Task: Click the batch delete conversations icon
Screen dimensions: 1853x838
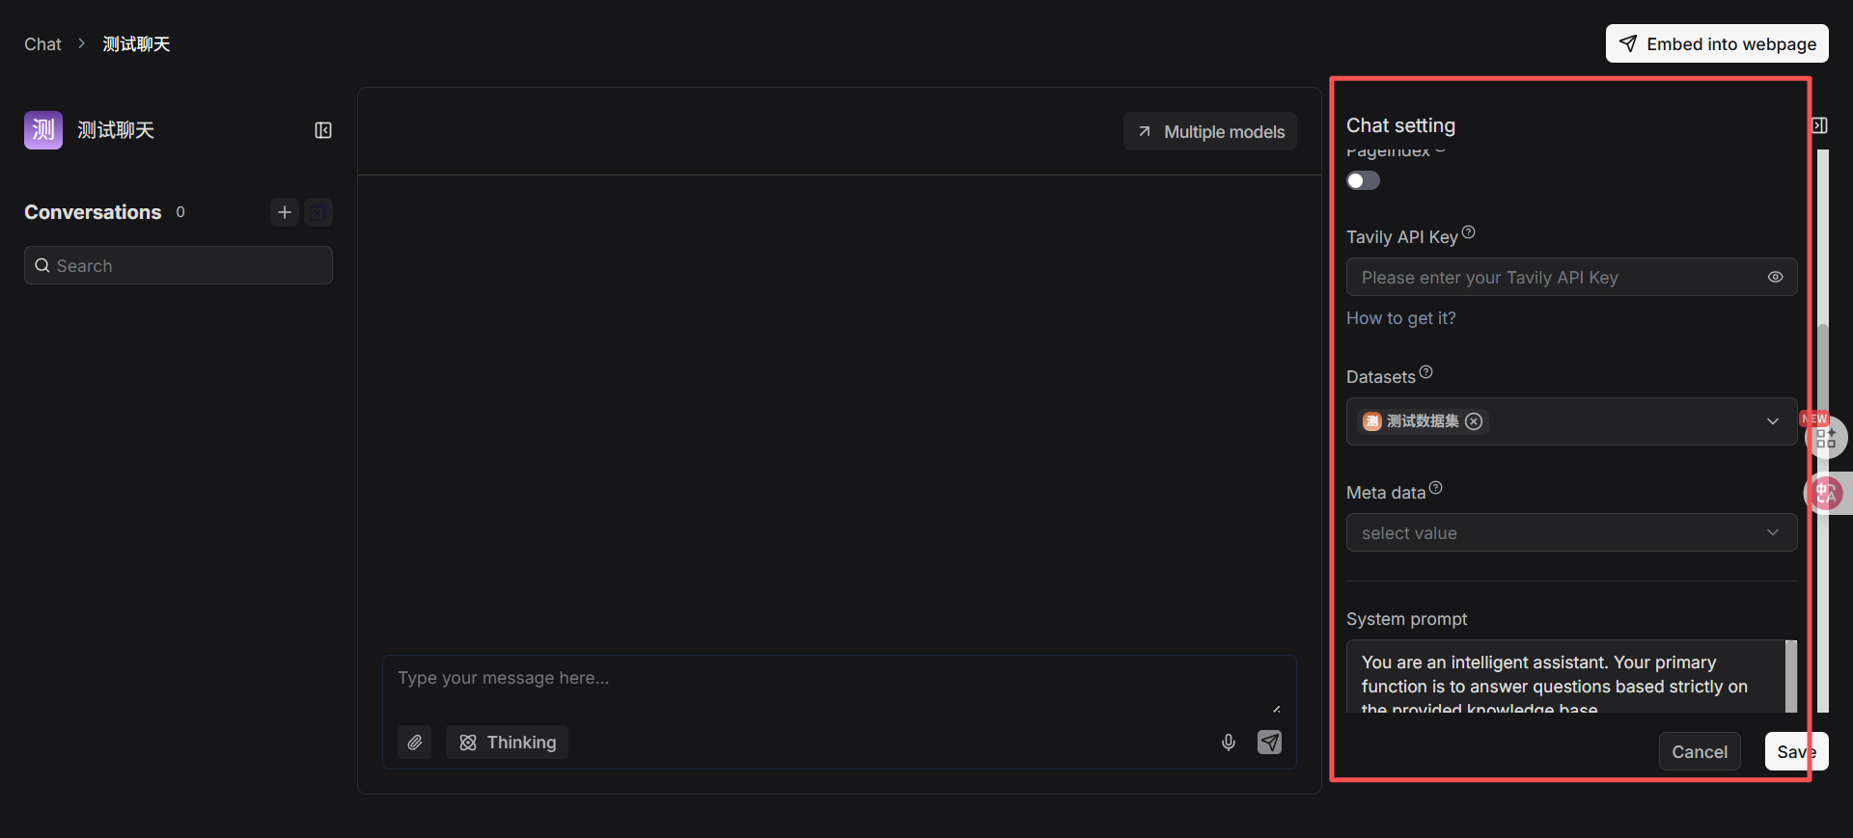Action: tap(318, 212)
